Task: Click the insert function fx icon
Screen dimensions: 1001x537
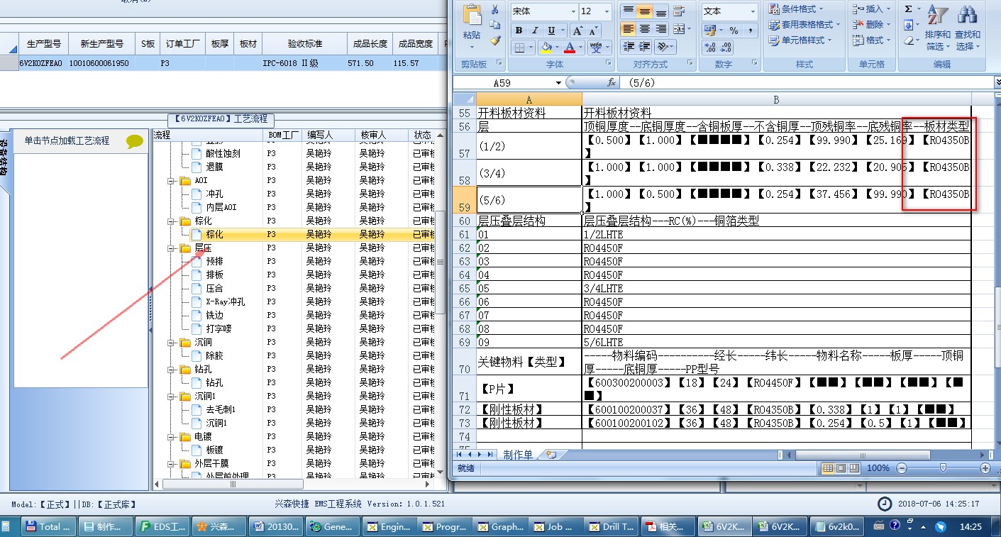Action: (x=612, y=82)
